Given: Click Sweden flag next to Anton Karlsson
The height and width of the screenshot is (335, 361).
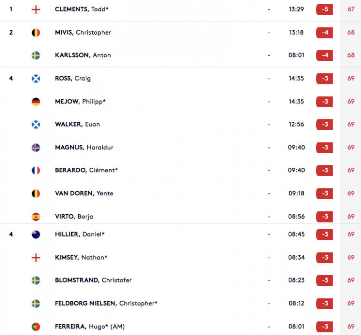Looking at the screenshot, I should [36, 55].
